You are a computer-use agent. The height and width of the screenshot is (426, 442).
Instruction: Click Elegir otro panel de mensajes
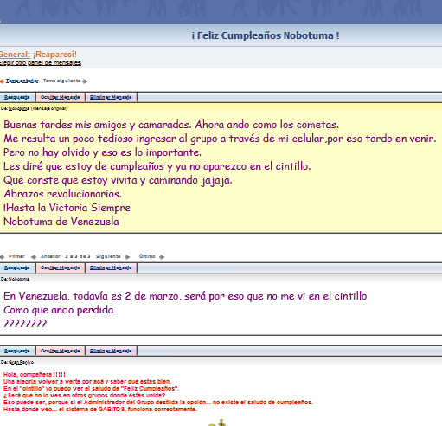point(41,63)
